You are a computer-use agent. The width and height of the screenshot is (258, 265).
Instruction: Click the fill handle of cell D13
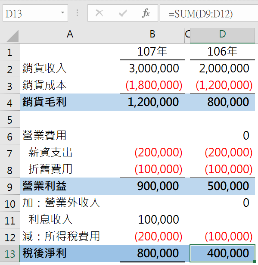255,262
